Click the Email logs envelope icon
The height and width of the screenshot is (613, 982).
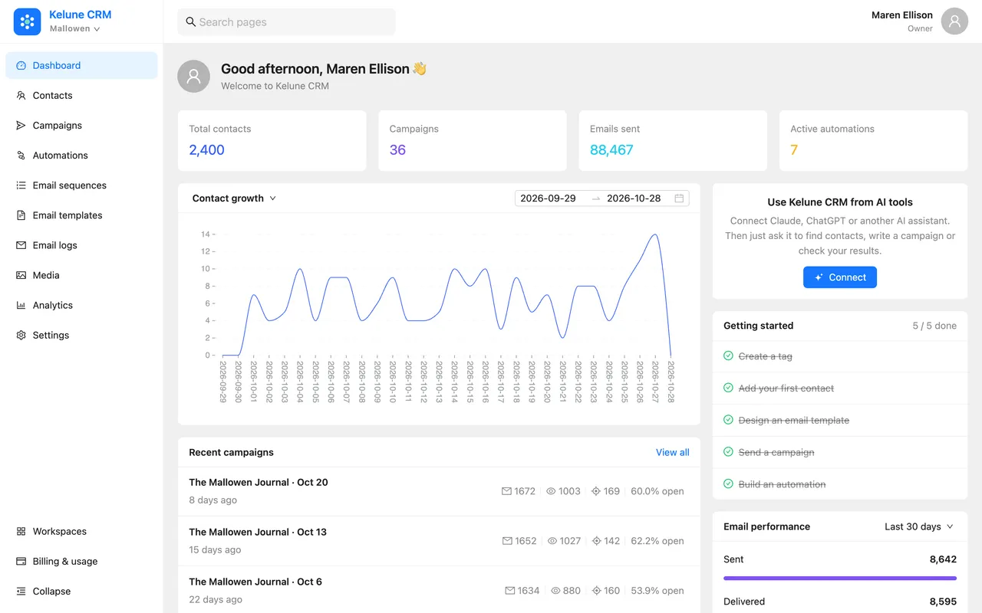[x=21, y=245]
